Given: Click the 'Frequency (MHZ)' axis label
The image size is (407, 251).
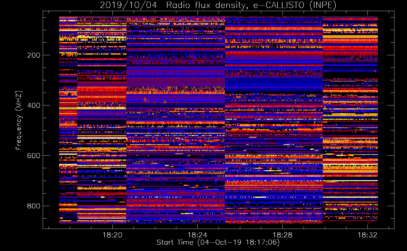Looking at the screenshot, I should [x=19, y=120].
